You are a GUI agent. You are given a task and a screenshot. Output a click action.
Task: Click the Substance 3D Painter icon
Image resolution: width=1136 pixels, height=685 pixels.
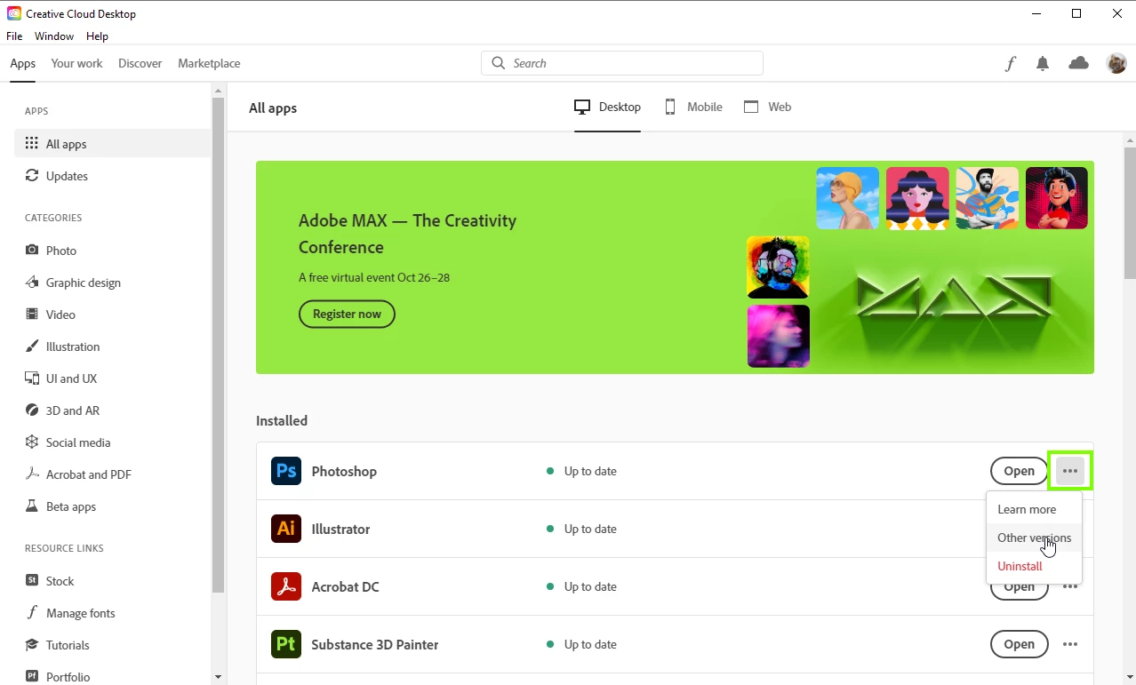[286, 644]
